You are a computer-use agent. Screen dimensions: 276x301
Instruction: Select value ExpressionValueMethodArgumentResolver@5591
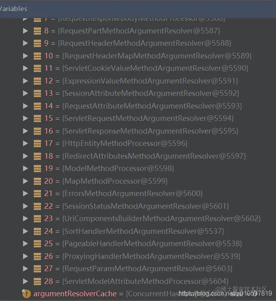coord(150,81)
